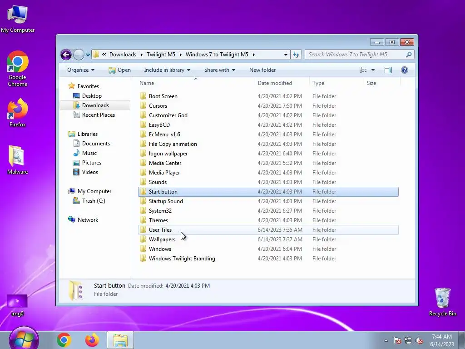Select My Computer in navigation pane
This screenshot has width=465, height=349.
(94, 191)
